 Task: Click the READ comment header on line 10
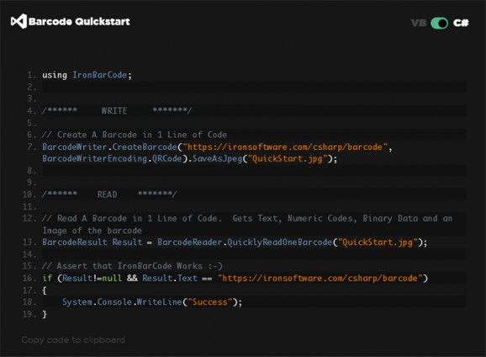(x=107, y=194)
